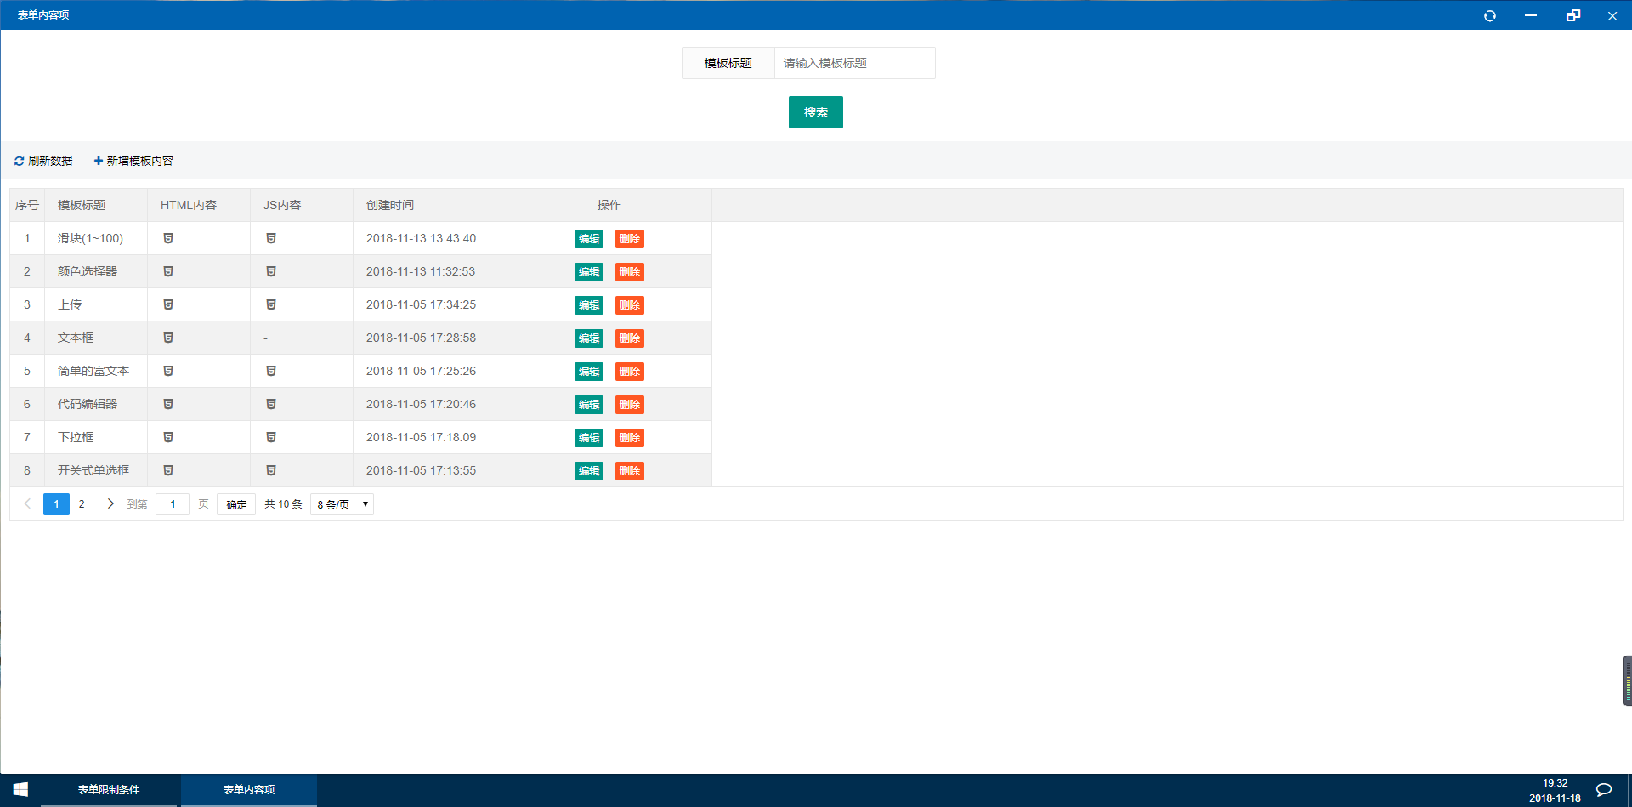This screenshot has height=807, width=1632.
Task: Click 新增模板内容 to add template
Action: pos(133,161)
